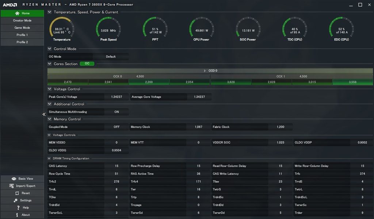The height and width of the screenshot is (219, 374).
Task: Click VDDCR SOC value 1.025
Action: (x=280, y=142)
